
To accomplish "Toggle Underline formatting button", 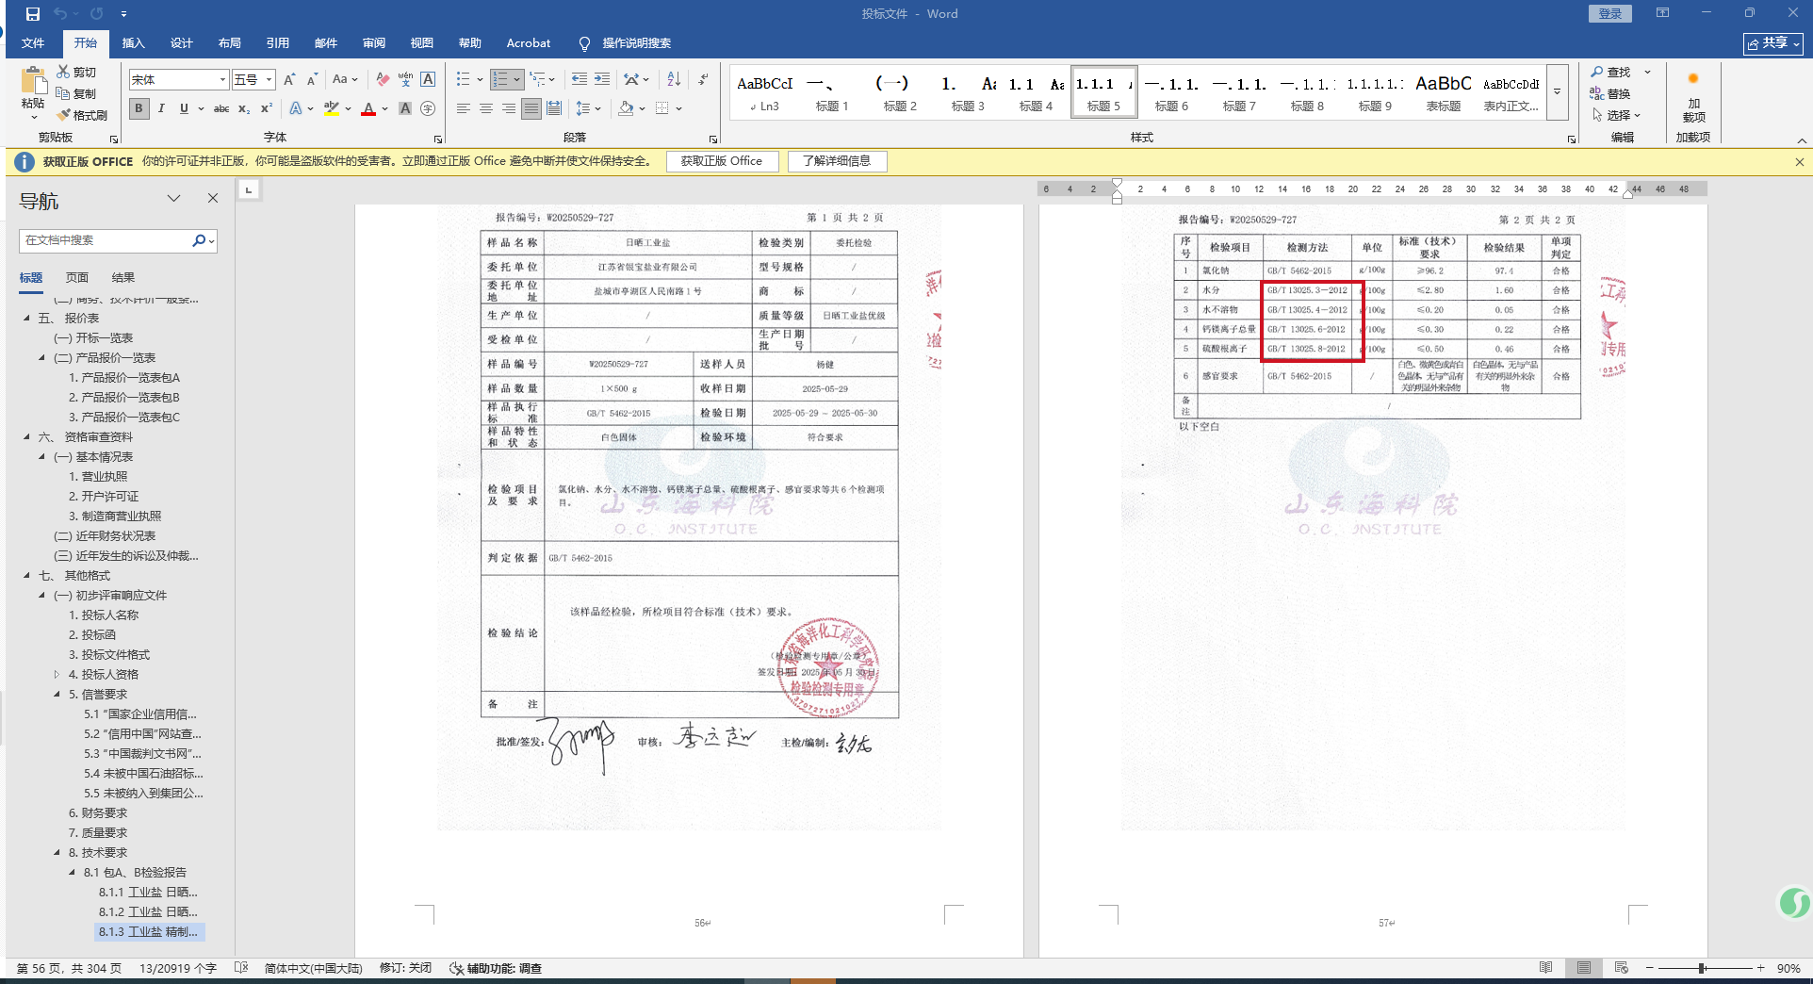I will click(x=184, y=109).
